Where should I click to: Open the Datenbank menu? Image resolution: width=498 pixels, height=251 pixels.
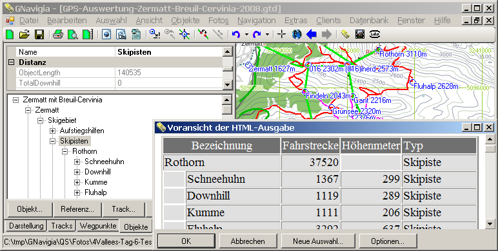click(369, 21)
